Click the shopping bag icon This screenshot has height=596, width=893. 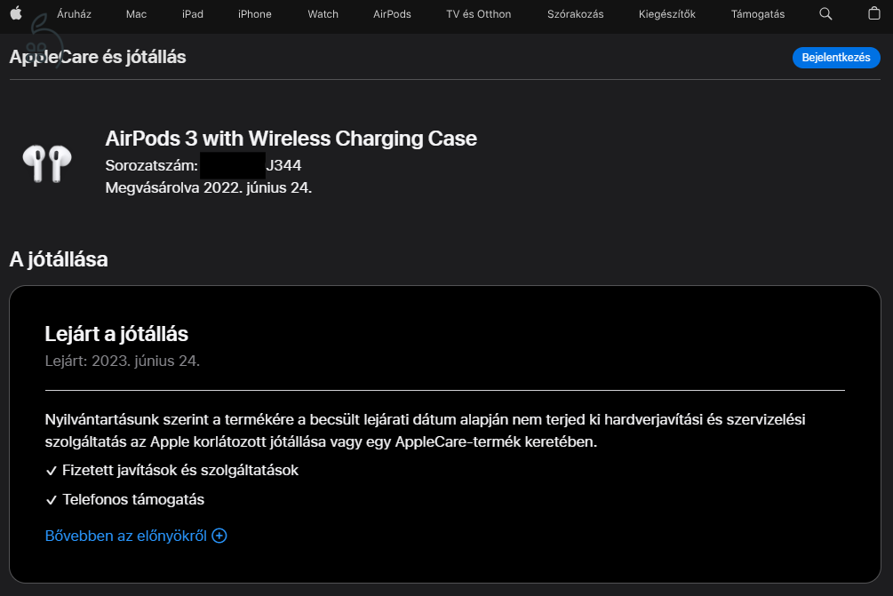tap(873, 13)
